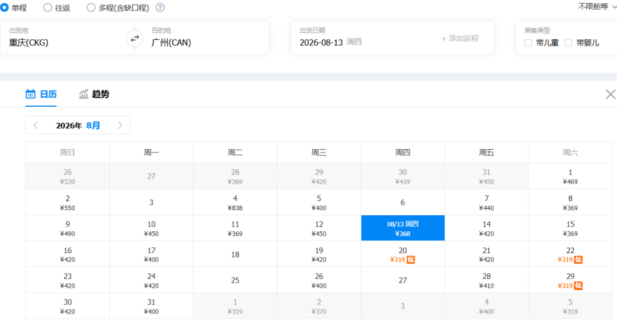617x329 pixels.
Task: Select August 23 priced ¥420
Action: pyautogui.click(x=67, y=280)
